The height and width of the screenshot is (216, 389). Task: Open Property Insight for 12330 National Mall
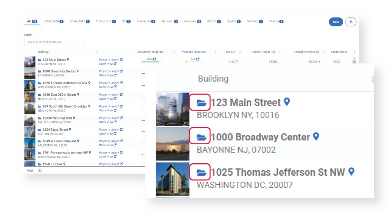click(110, 118)
